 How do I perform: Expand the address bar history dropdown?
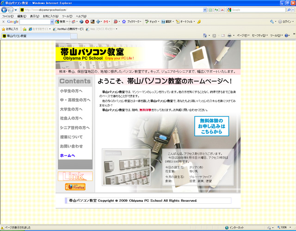point(205,10)
